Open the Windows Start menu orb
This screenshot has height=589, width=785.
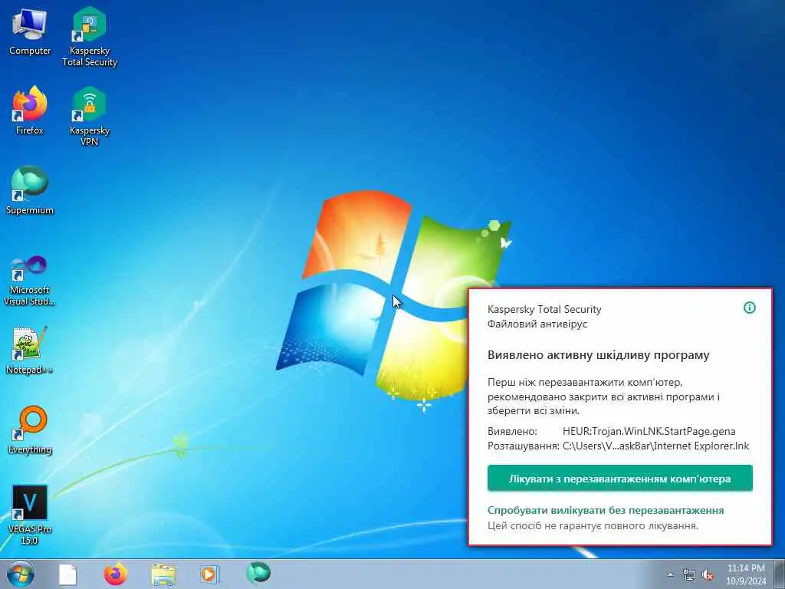(x=21, y=574)
